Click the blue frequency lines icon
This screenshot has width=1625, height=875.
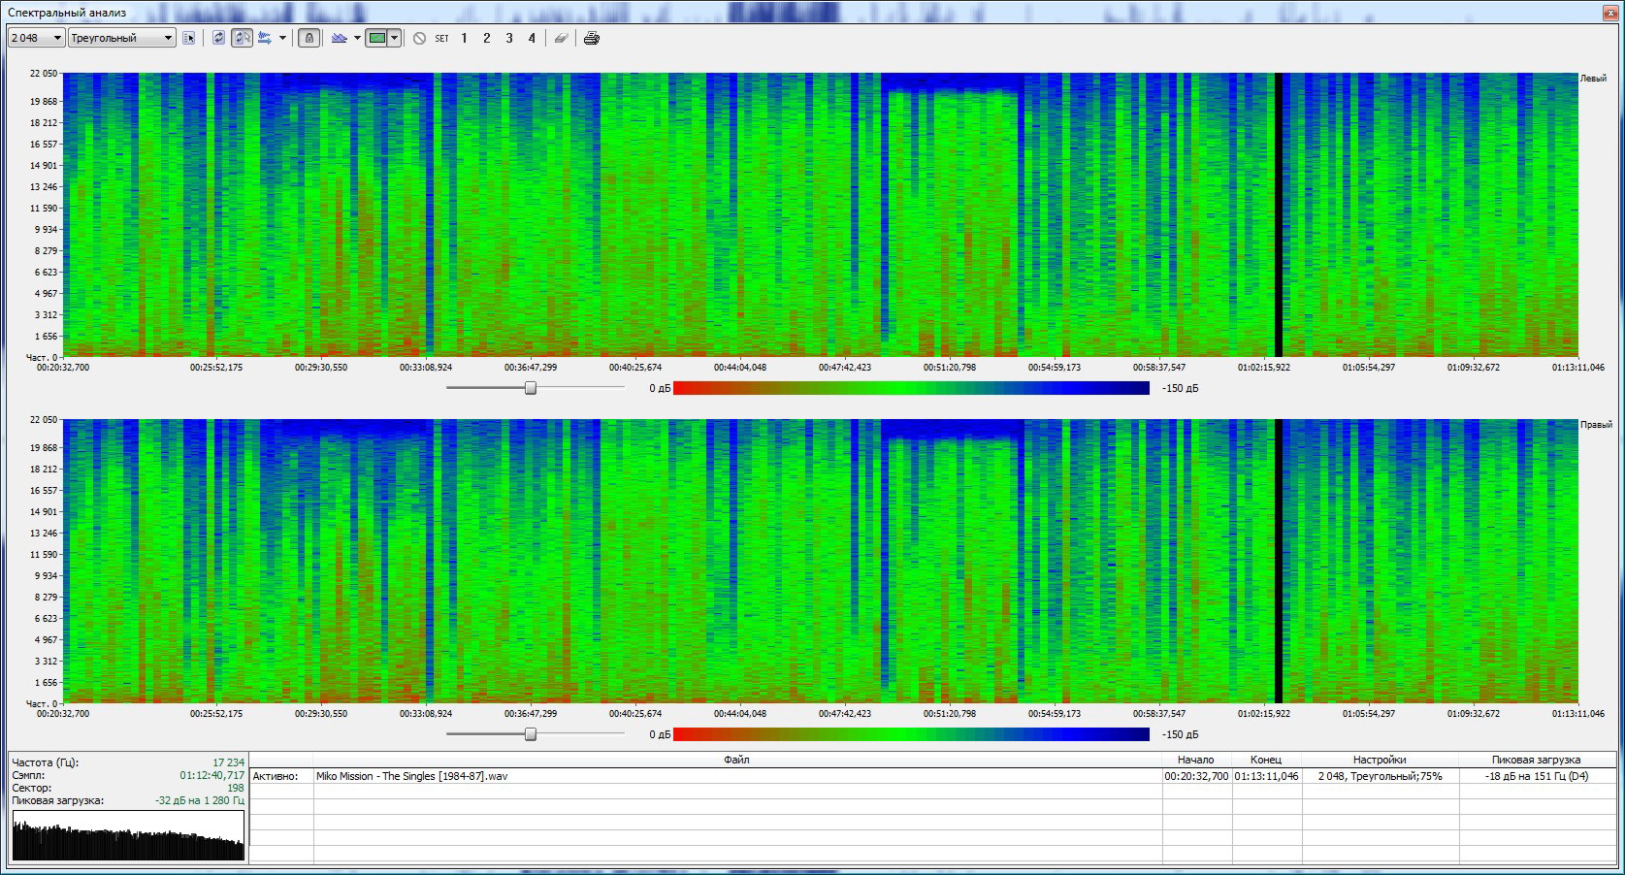[264, 38]
